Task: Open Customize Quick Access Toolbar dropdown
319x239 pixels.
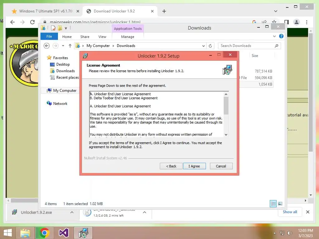Action: tap(66, 28)
